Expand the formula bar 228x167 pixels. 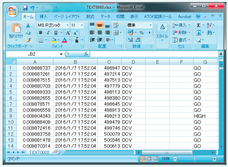pos(221,54)
